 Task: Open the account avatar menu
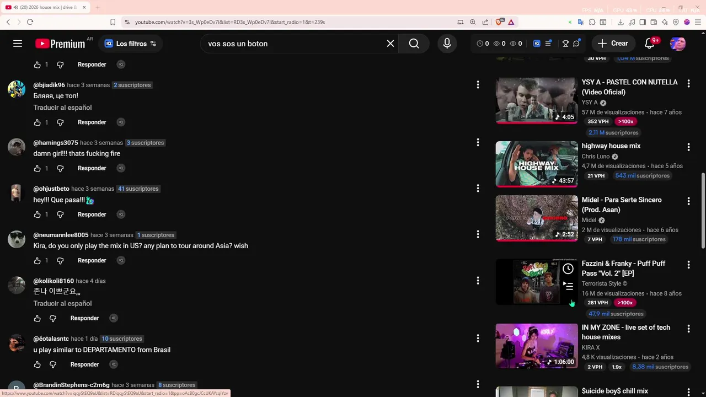click(x=678, y=44)
